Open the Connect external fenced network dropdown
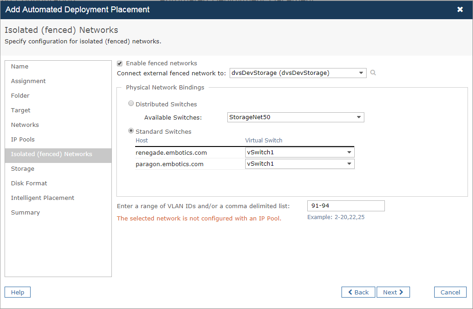This screenshot has height=309, width=473. point(298,73)
